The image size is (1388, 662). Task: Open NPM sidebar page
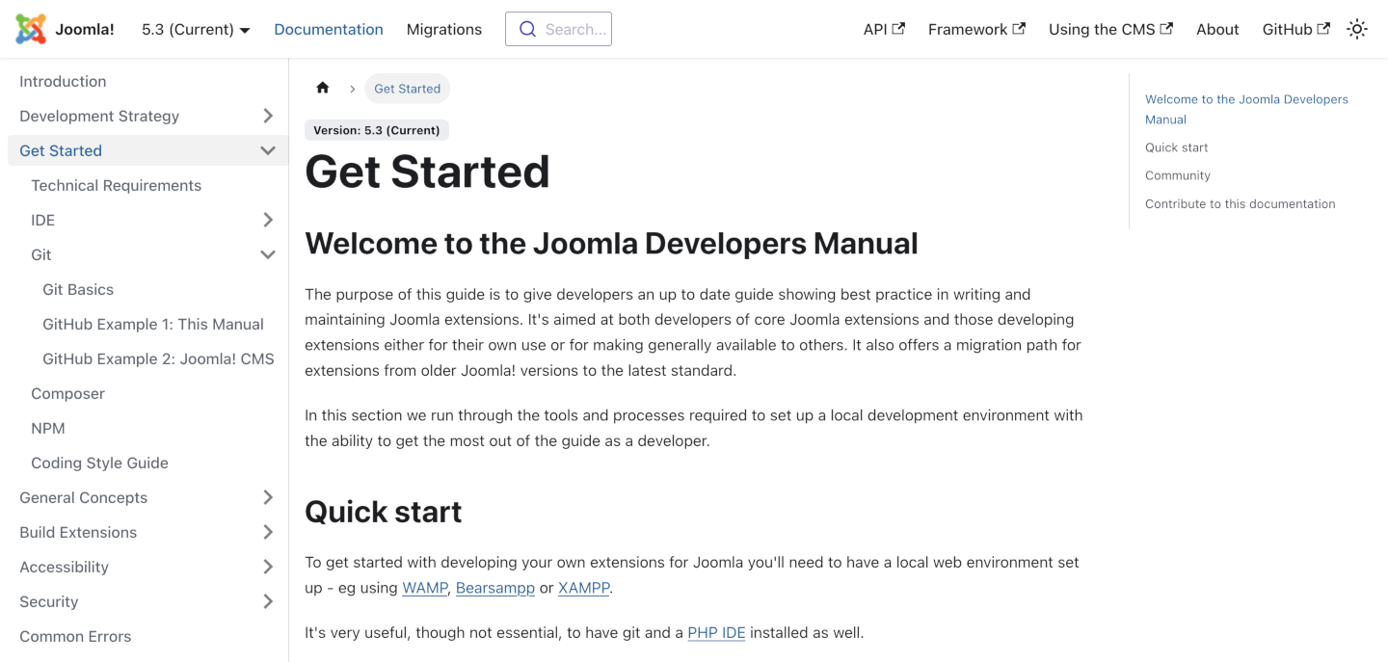pyautogui.click(x=48, y=428)
